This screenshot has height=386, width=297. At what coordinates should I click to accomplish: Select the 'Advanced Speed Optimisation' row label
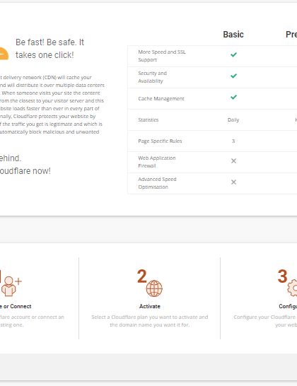(158, 183)
